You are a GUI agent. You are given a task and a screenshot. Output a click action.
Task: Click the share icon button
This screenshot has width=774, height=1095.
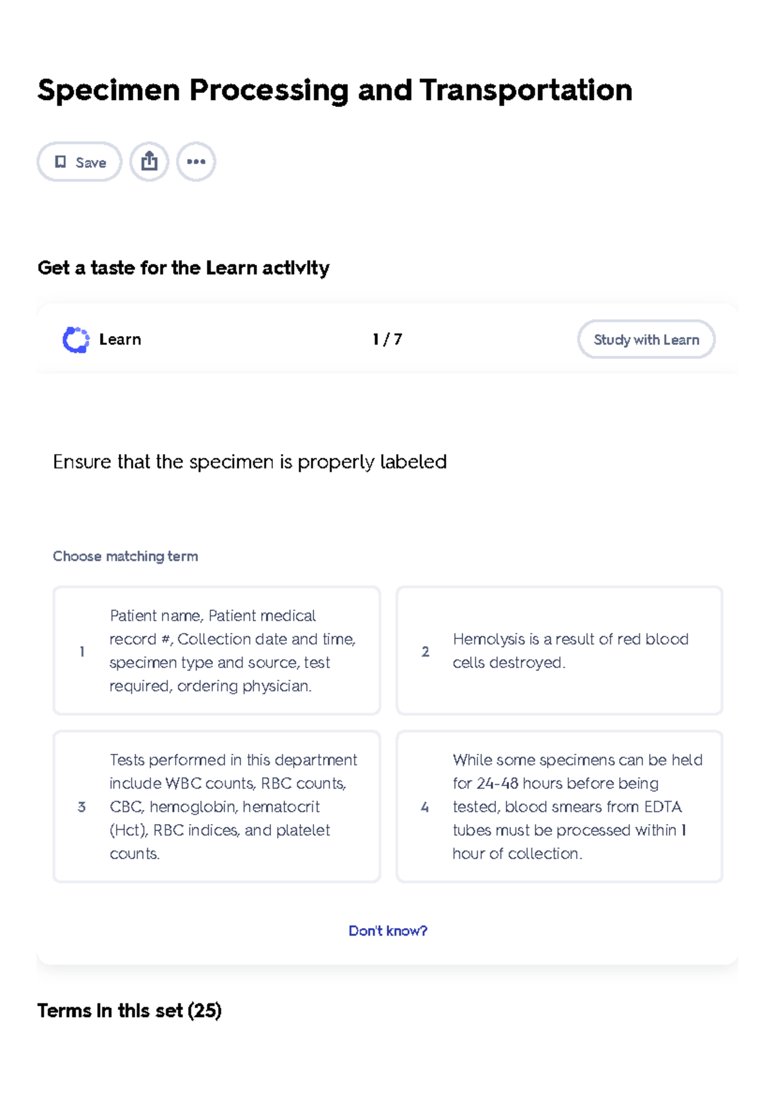[x=149, y=161]
